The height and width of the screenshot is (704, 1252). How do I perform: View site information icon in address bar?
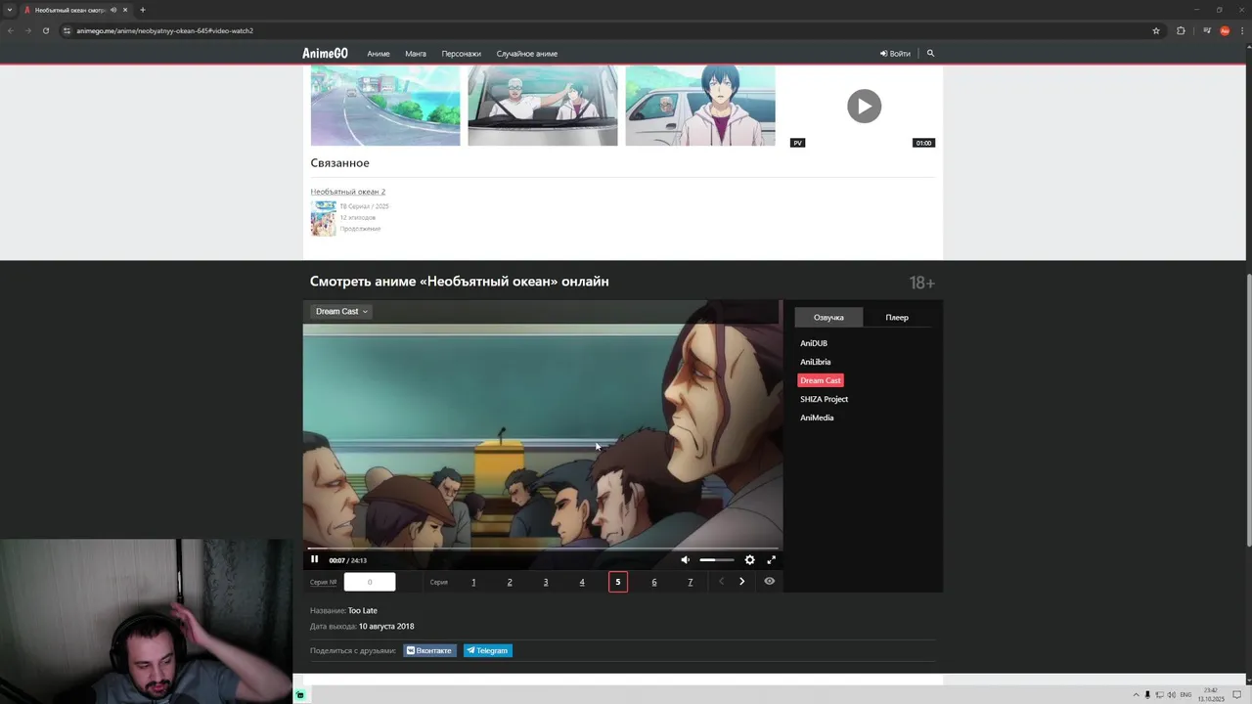point(67,30)
